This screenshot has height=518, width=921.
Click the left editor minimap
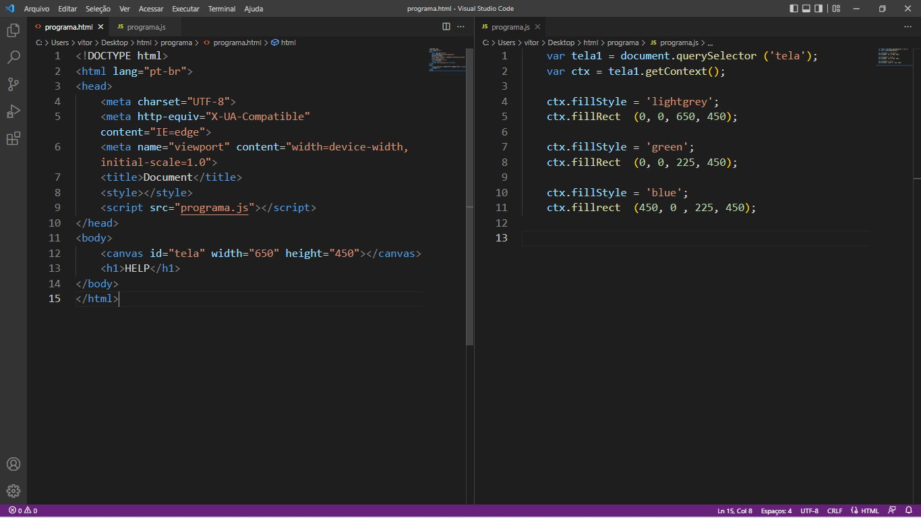(x=447, y=59)
